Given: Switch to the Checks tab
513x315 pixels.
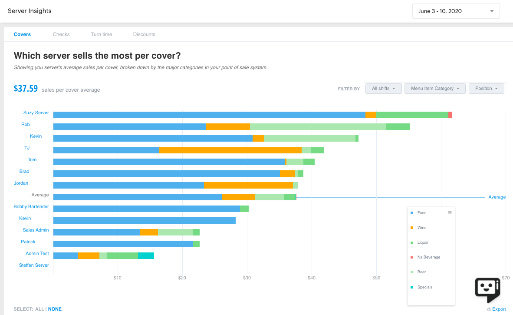Looking at the screenshot, I should (x=61, y=34).
